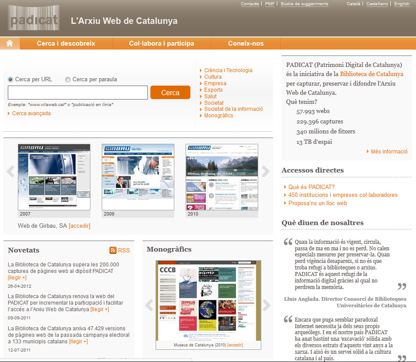Click the search text input field
The height and width of the screenshot is (362, 416).
[78, 93]
